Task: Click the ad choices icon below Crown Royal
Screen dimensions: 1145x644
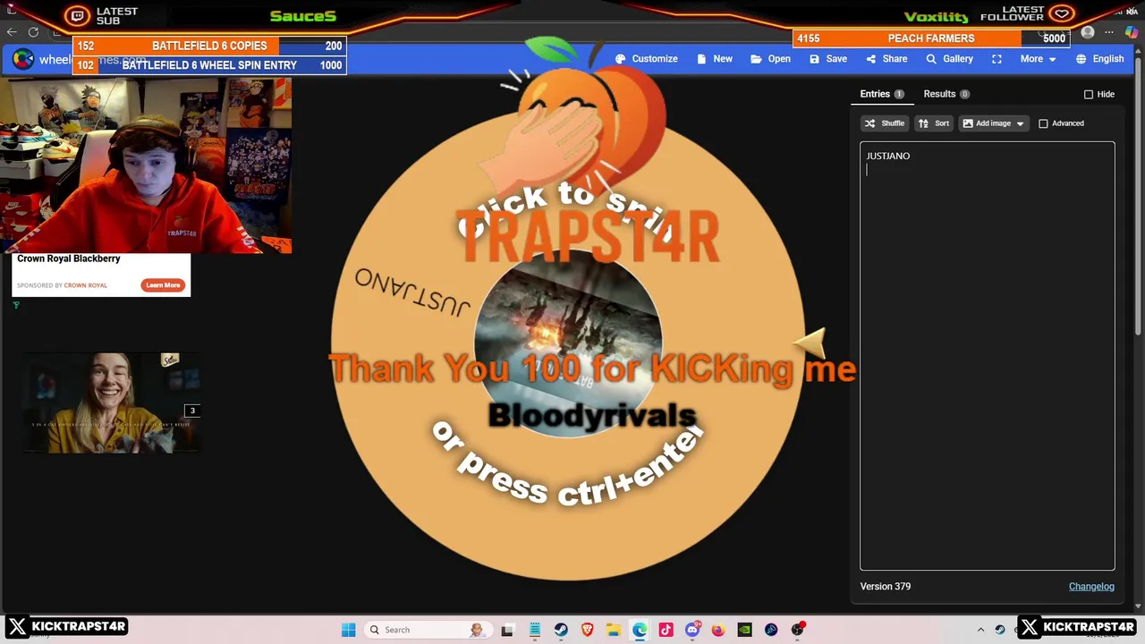Action: tap(16, 305)
